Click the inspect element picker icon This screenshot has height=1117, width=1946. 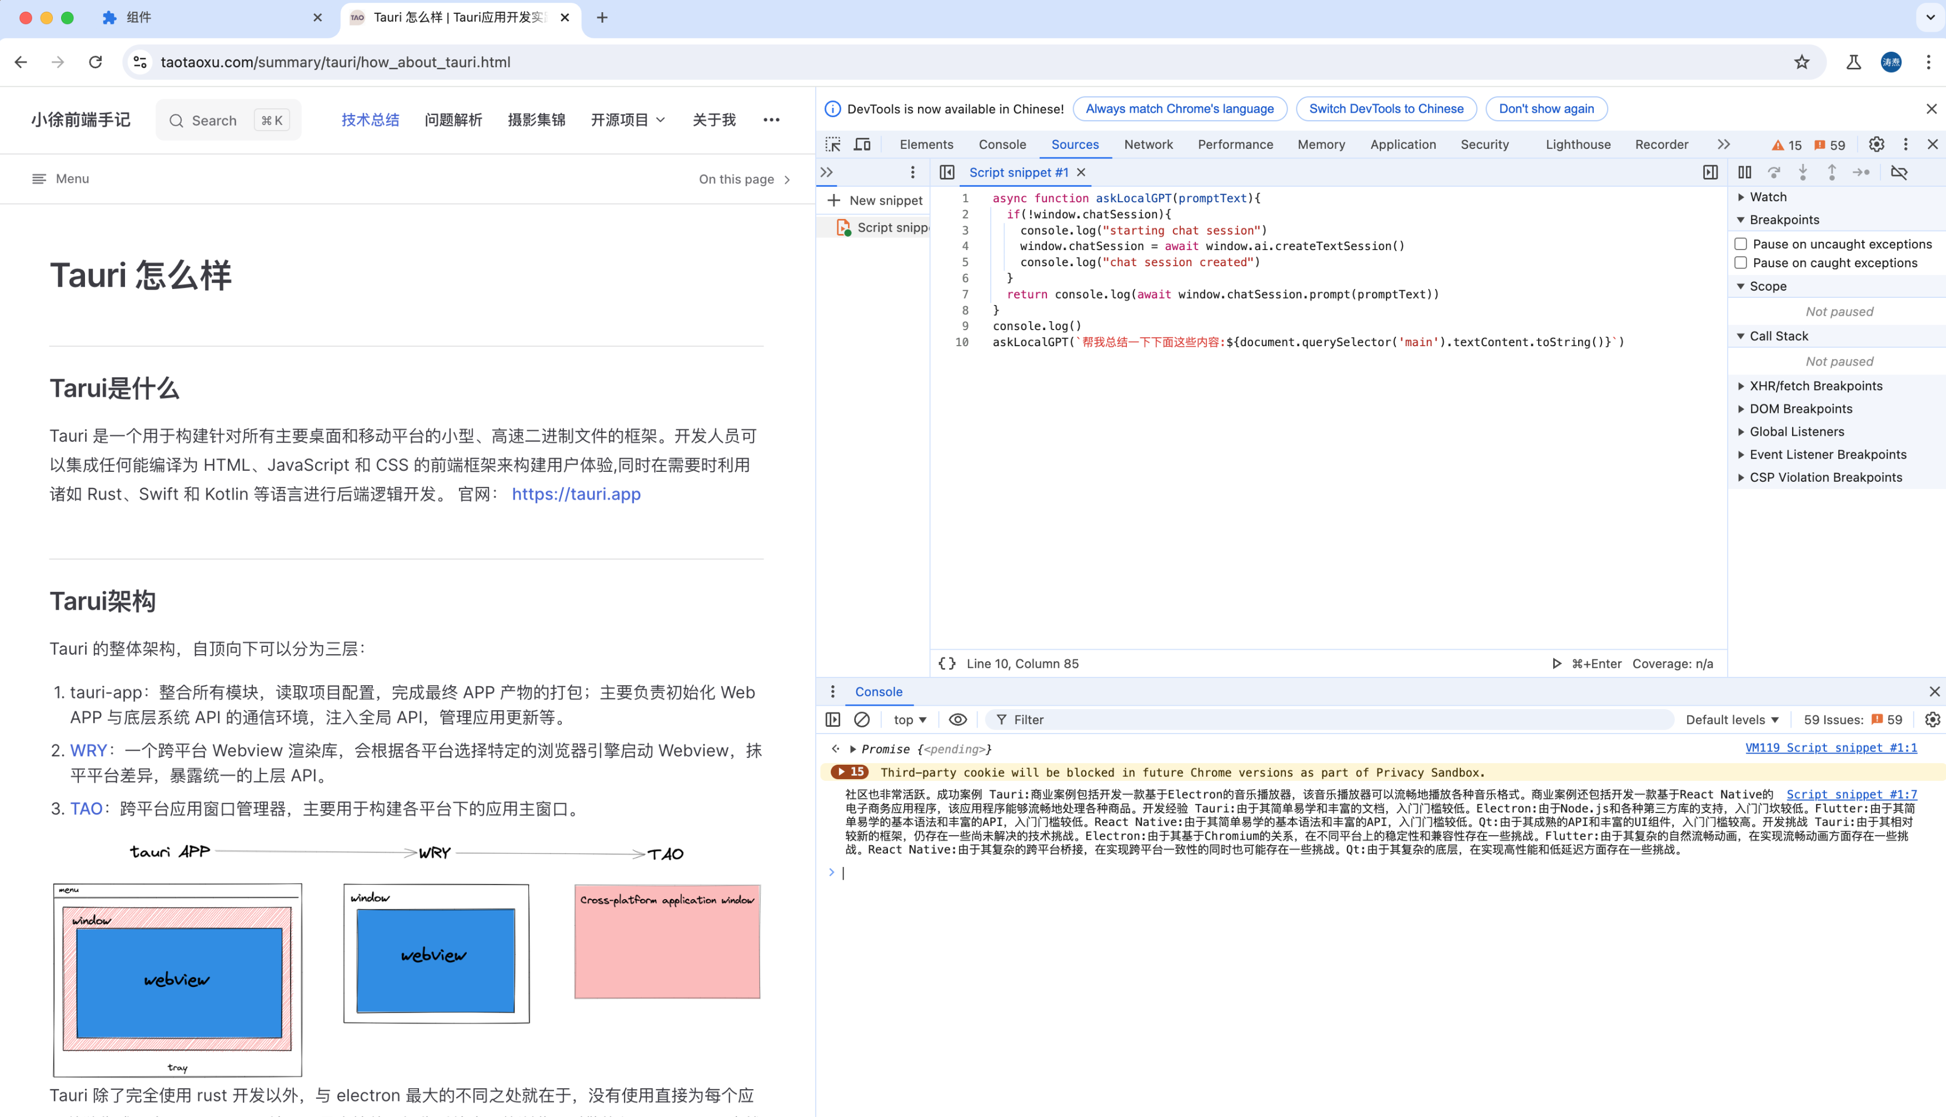(833, 144)
